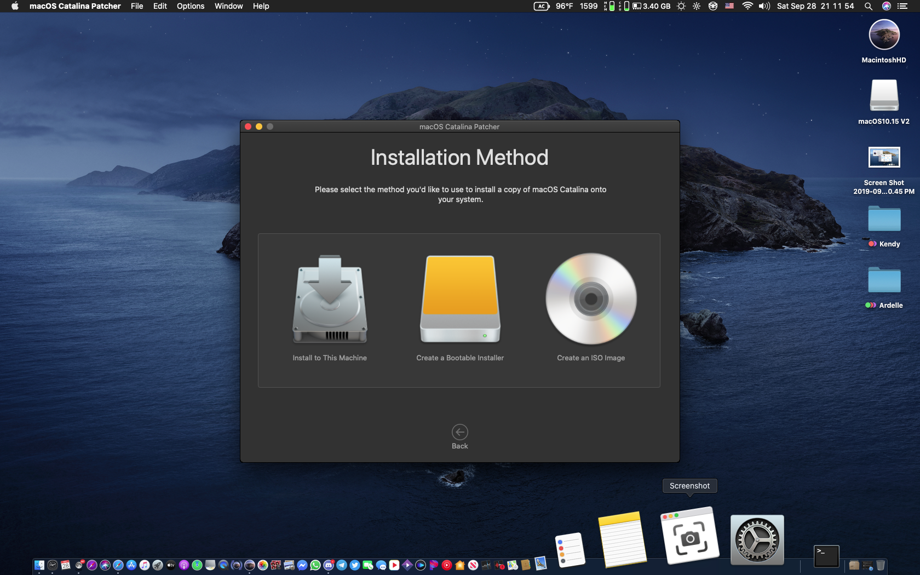Open App Store from the Dock

(x=131, y=565)
